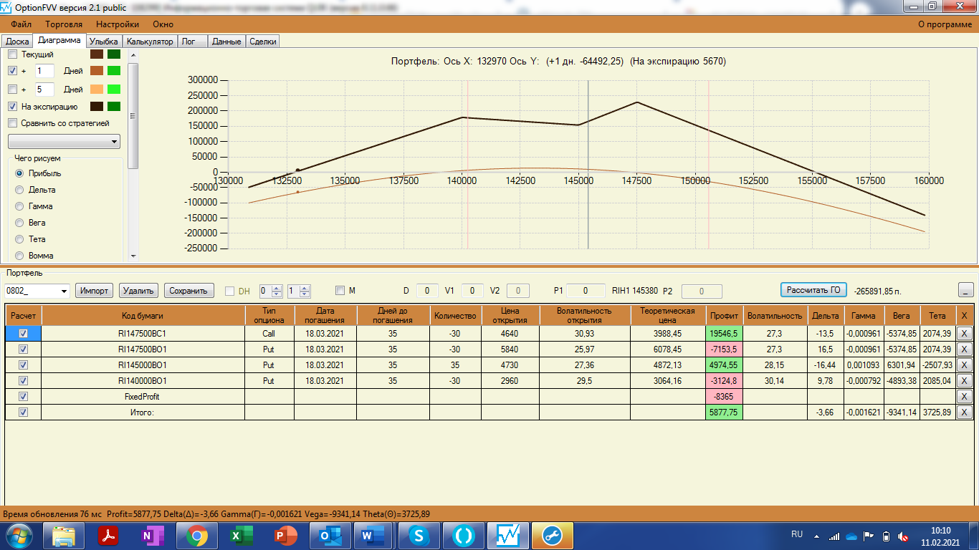Decrease the first DH stepper value
This screenshot has width=979, height=550.
(x=277, y=294)
